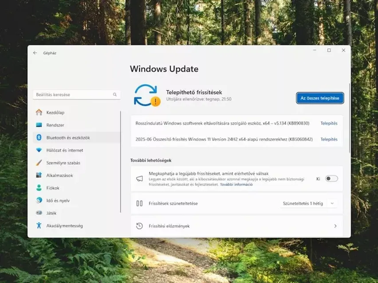Image resolution: width=378 pixels, height=283 pixels.
Task: Click the Idő és nyelv globe icon
Action: point(39,200)
